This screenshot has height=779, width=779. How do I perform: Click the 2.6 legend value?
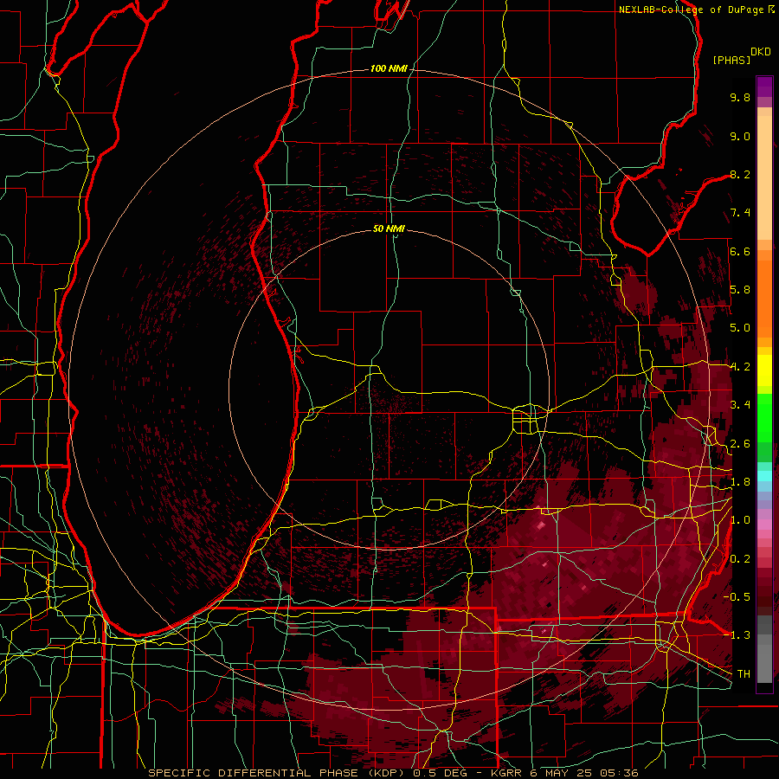click(x=740, y=444)
